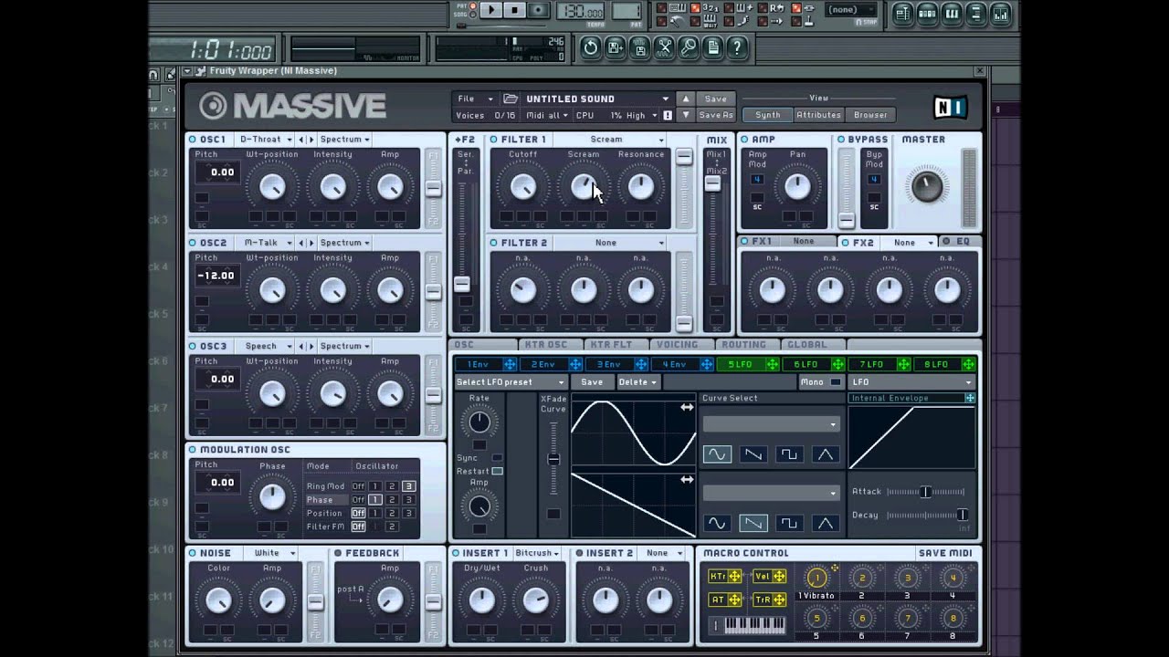Open Filter 1 type dropdown Scream

[x=609, y=140]
